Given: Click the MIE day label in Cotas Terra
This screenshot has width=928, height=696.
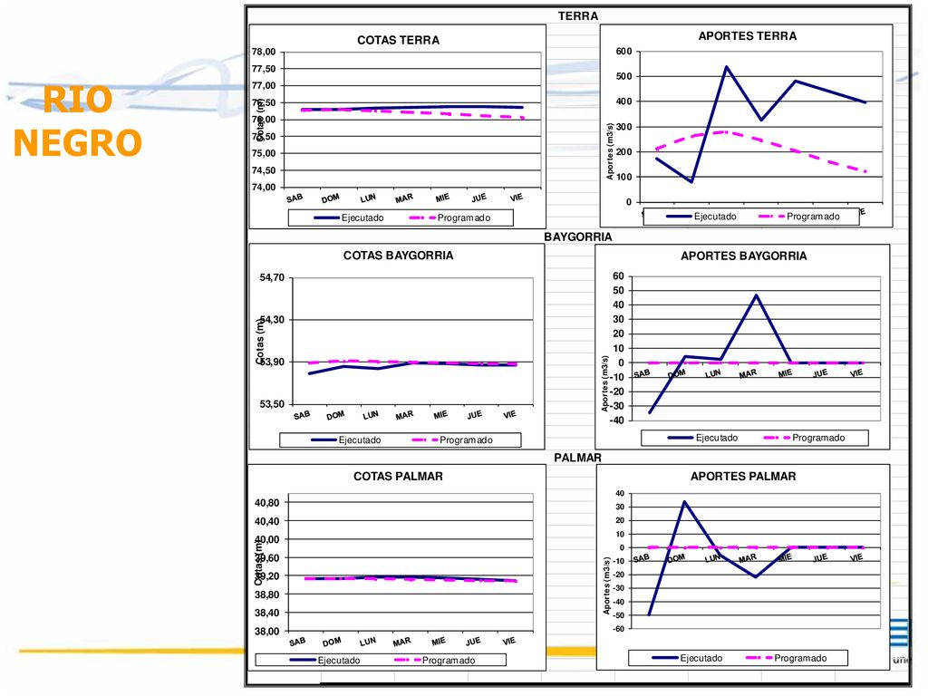Looking at the screenshot, I should tap(442, 198).
